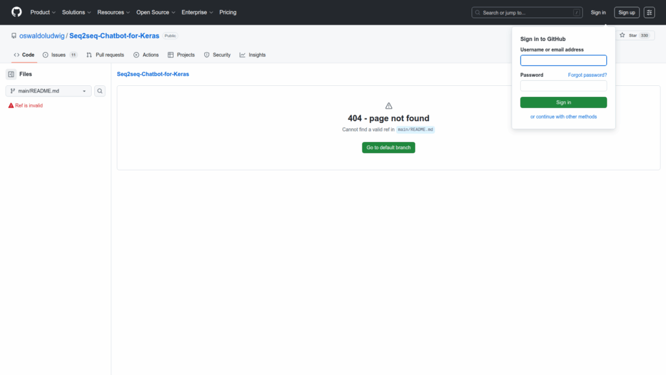Click Go to default branch button
Screen dimensions: 666x375
[388, 148]
